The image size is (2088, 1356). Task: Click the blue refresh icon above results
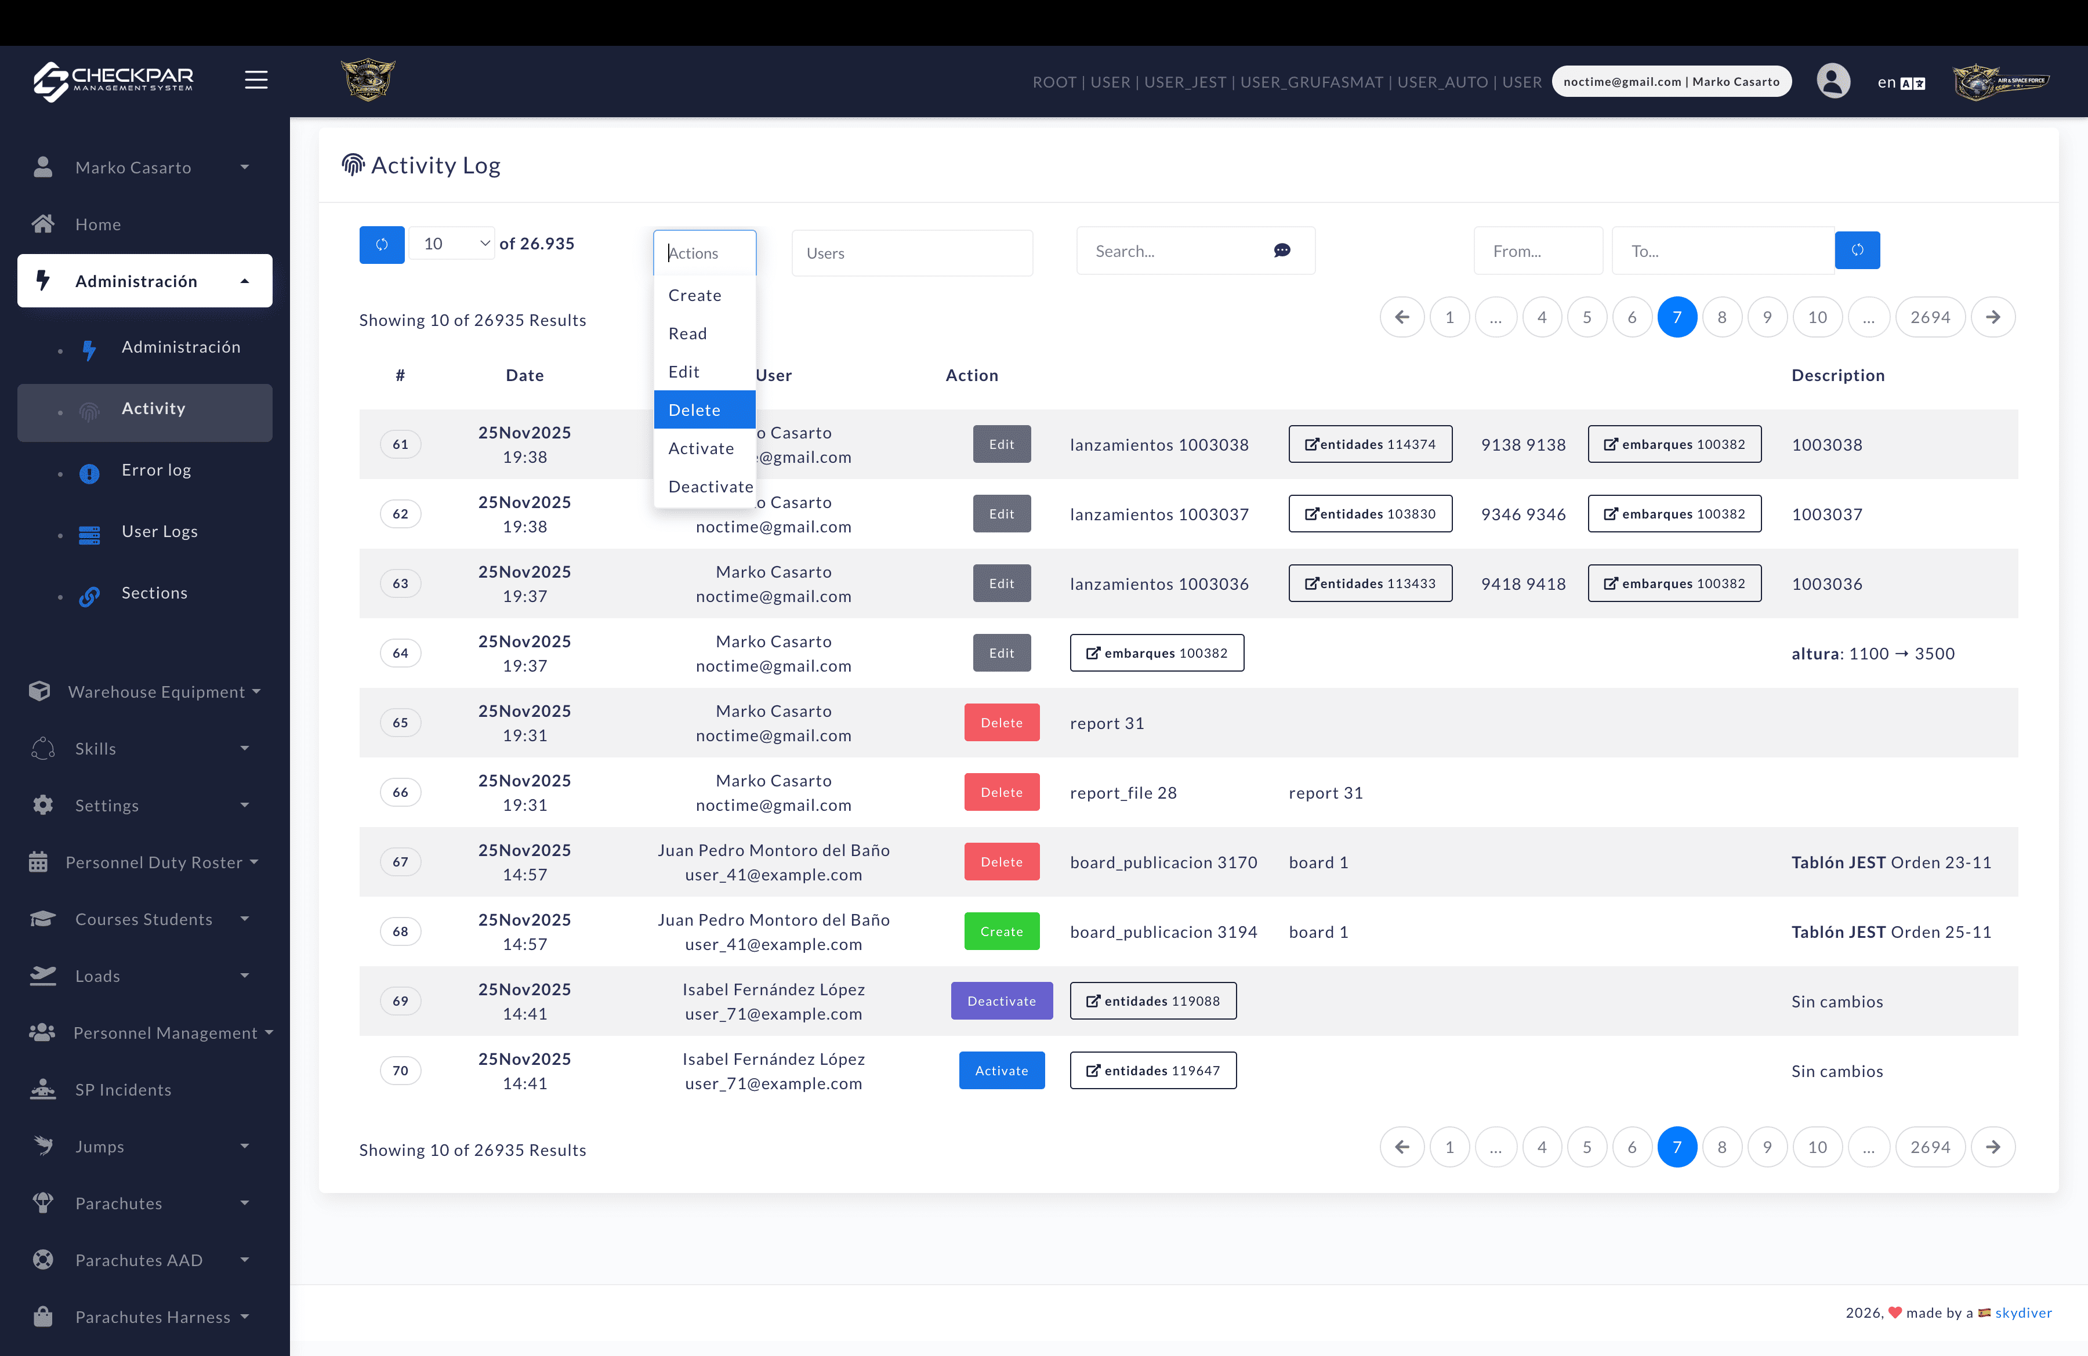pyautogui.click(x=380, y=245)
